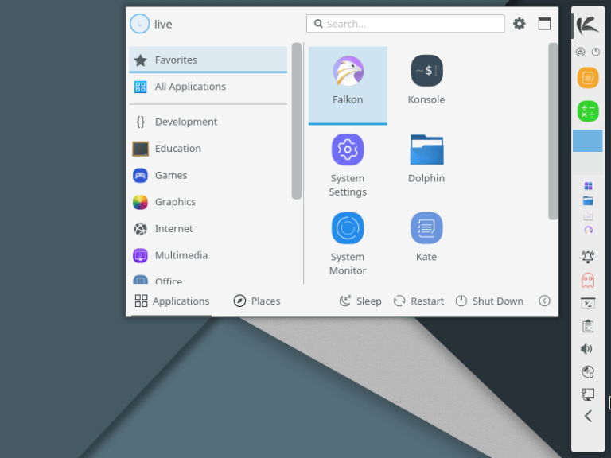This screenshot has width=611, height=458.
Task: Open Multimedia category
Action: pyautogui.click(x=208, y=255)
